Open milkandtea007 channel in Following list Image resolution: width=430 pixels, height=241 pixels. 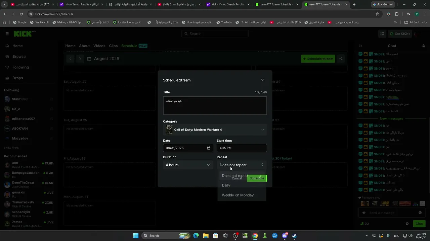[x=29, y=119]
